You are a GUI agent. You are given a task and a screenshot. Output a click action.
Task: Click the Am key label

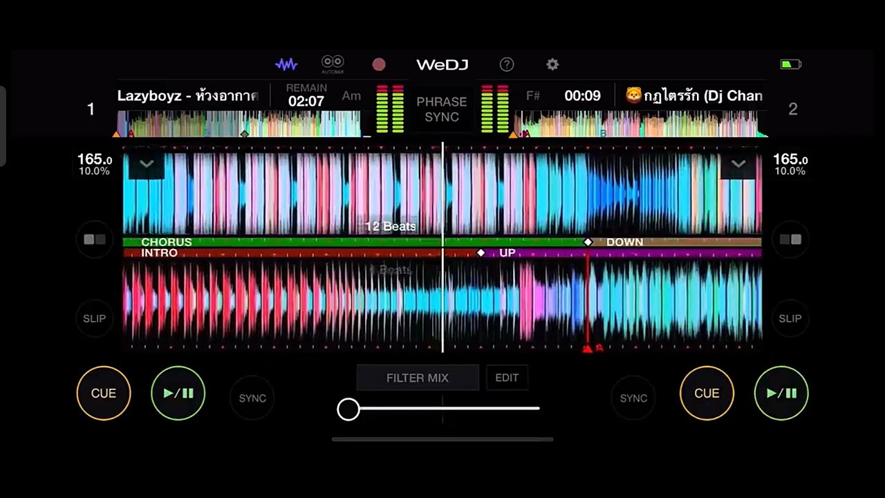click(x=351, y=96)
